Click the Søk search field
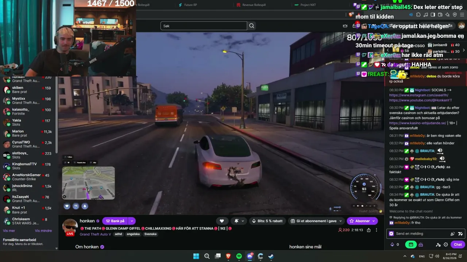 [204, 26]
